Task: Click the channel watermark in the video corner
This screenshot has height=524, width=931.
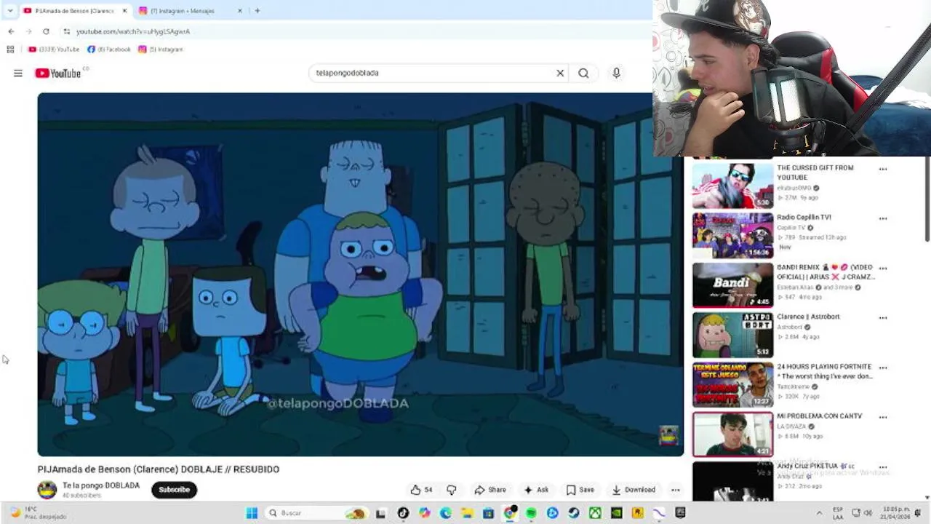Action: (668, 435)
